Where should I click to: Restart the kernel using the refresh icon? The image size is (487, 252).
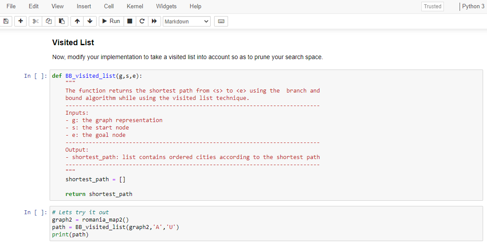142,21
